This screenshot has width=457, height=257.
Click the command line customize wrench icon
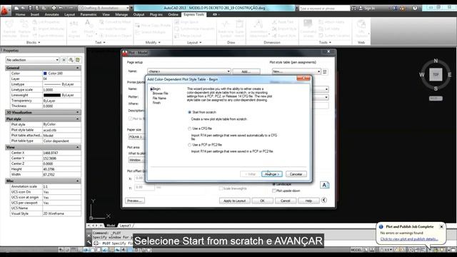(89, 243)
